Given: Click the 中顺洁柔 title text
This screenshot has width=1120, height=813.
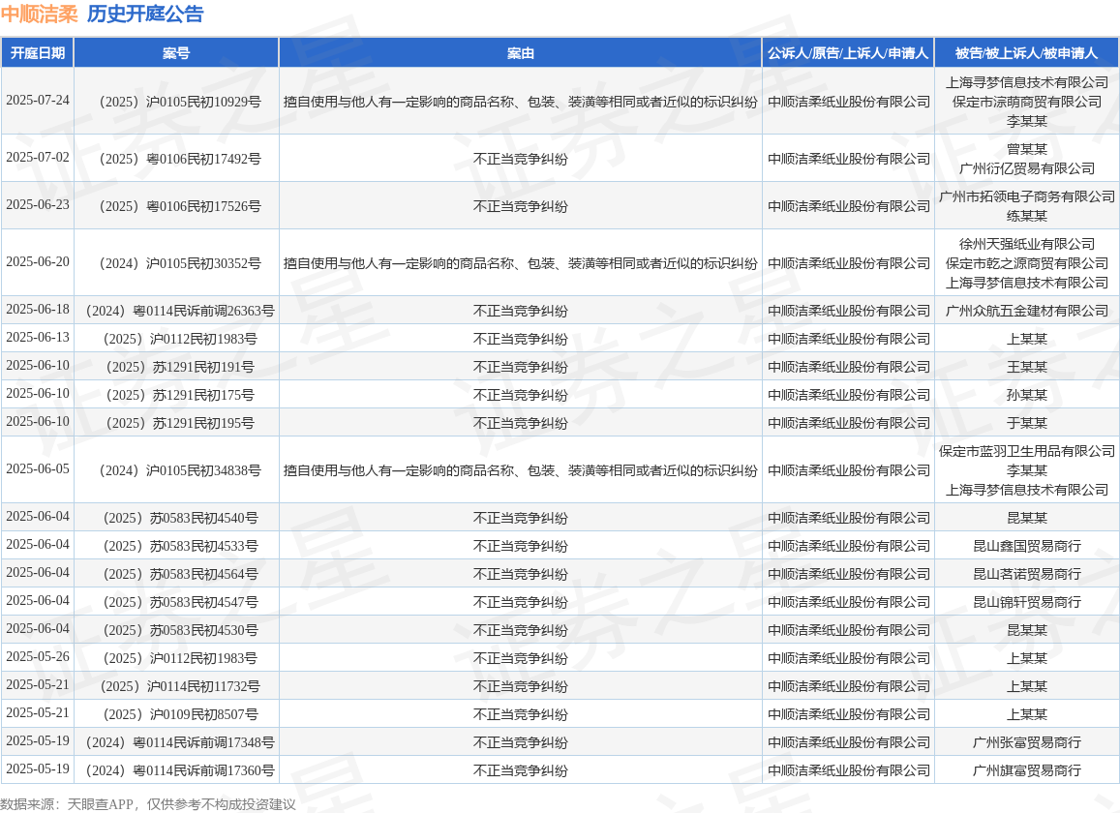Looking at the screenshot, I should click(40, 15).
